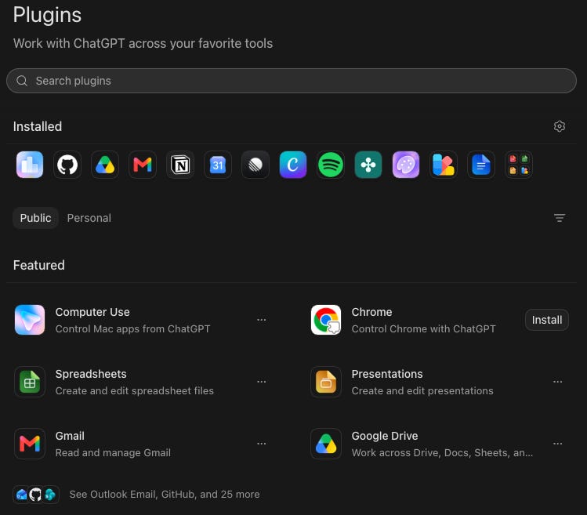Screen dimensions: 587x515
Task: Click the Outlook Email icon at bottom
Action: click(21, 495)
